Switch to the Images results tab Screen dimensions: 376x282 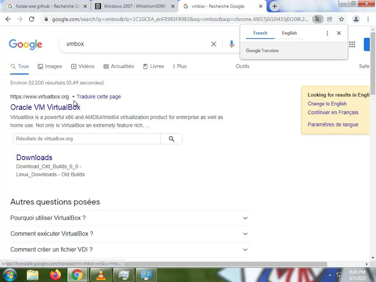point(50,66)
